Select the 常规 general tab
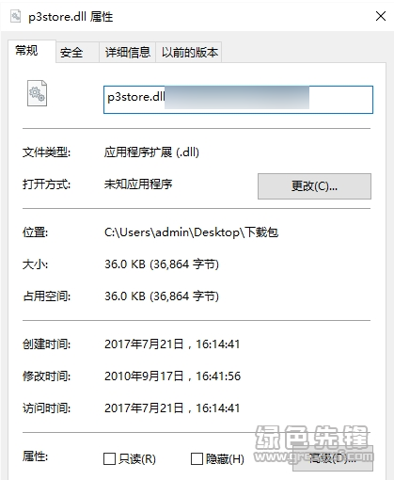 [x=26, y=51]
